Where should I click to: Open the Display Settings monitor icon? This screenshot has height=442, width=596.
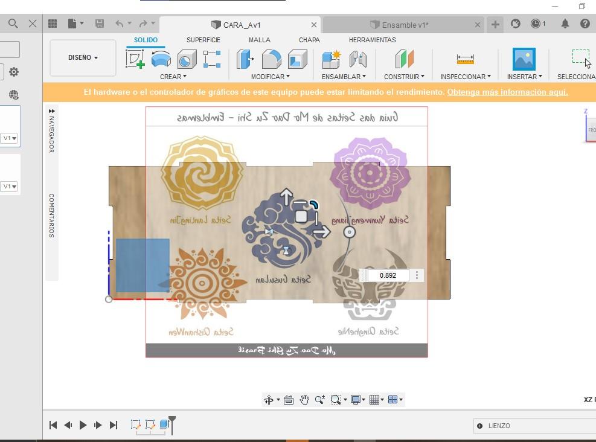pyautogui.click(x=356, y=400)
